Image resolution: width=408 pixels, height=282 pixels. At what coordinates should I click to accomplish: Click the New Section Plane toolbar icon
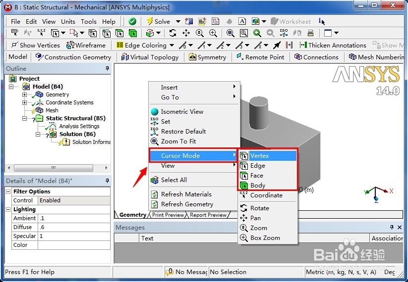[x=189, y=21]
